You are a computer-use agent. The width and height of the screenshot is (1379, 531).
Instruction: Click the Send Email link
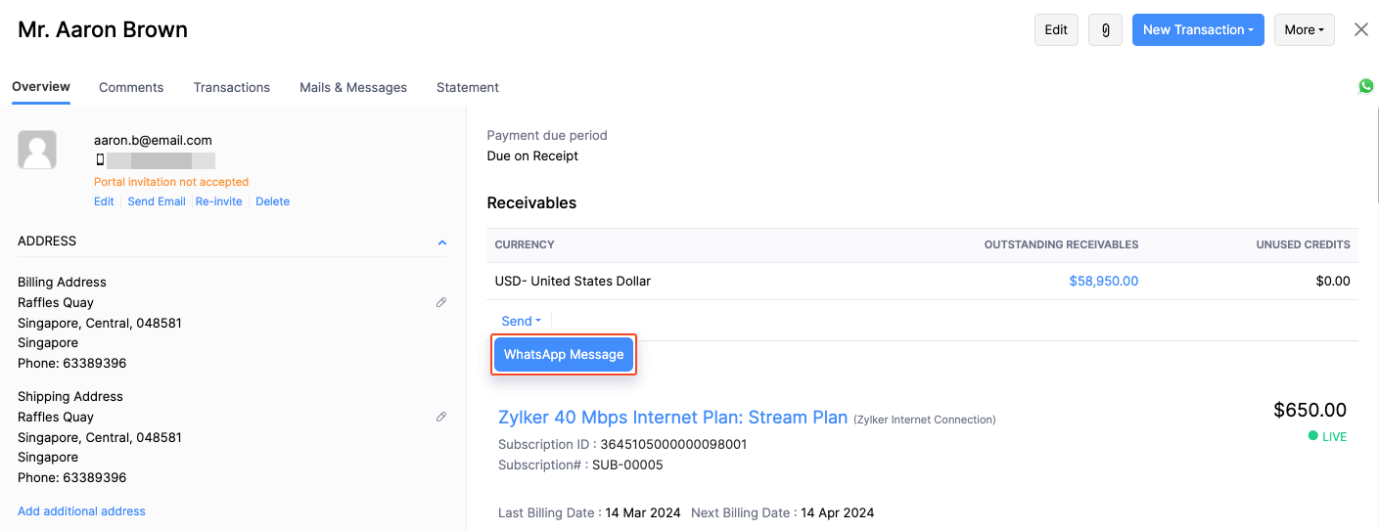coord(157,201)
